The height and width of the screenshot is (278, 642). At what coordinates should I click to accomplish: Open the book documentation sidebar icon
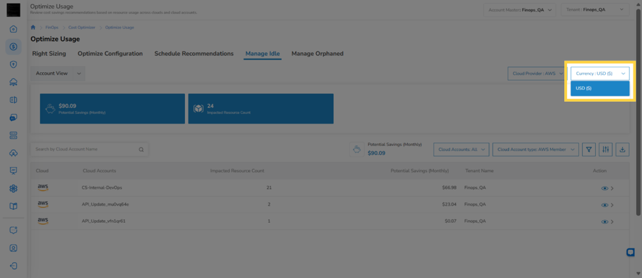[13, 206]
